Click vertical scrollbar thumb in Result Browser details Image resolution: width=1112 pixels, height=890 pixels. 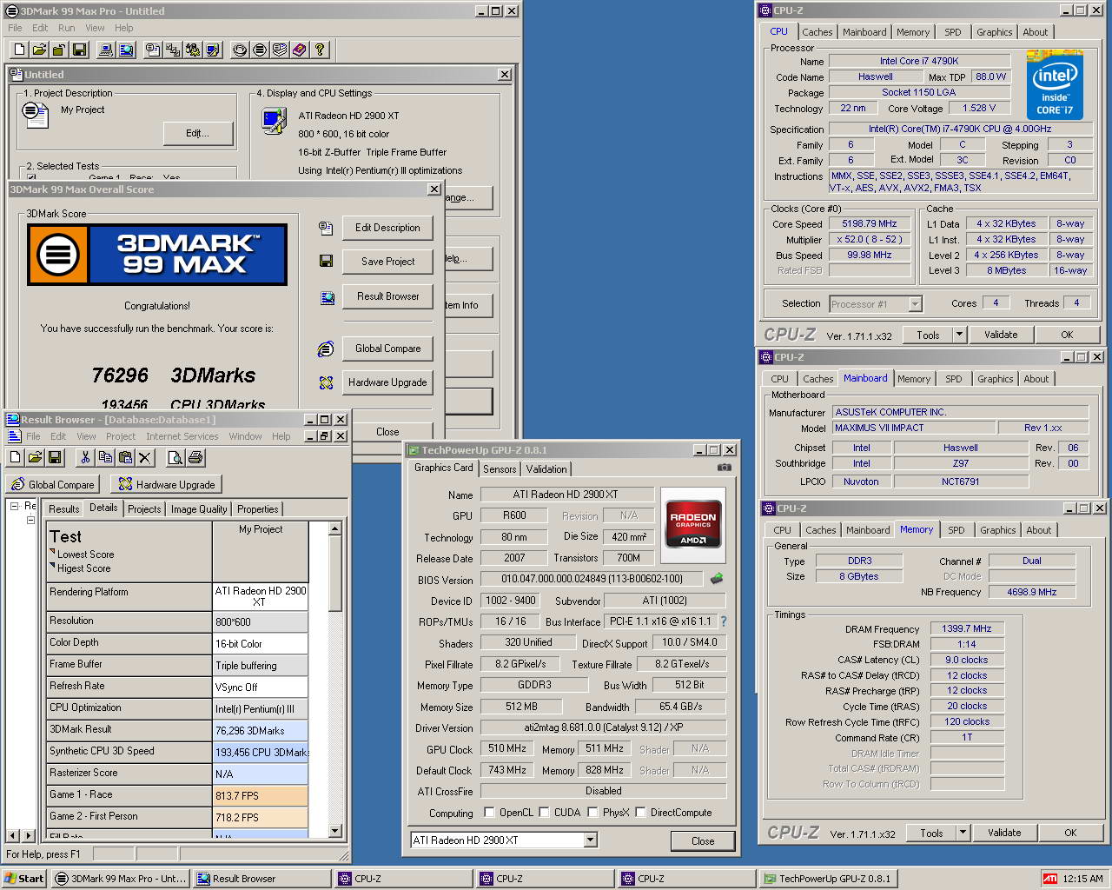pos(335,574)
